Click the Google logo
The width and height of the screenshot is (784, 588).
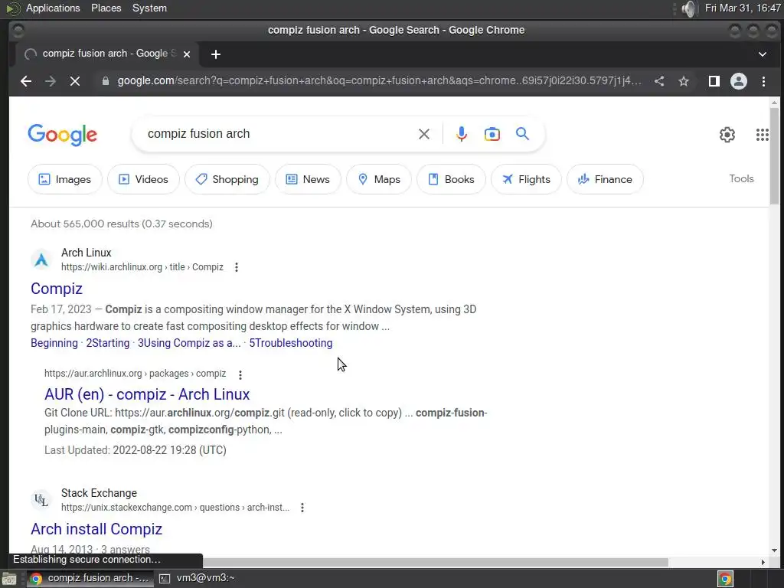coord(63,135)
